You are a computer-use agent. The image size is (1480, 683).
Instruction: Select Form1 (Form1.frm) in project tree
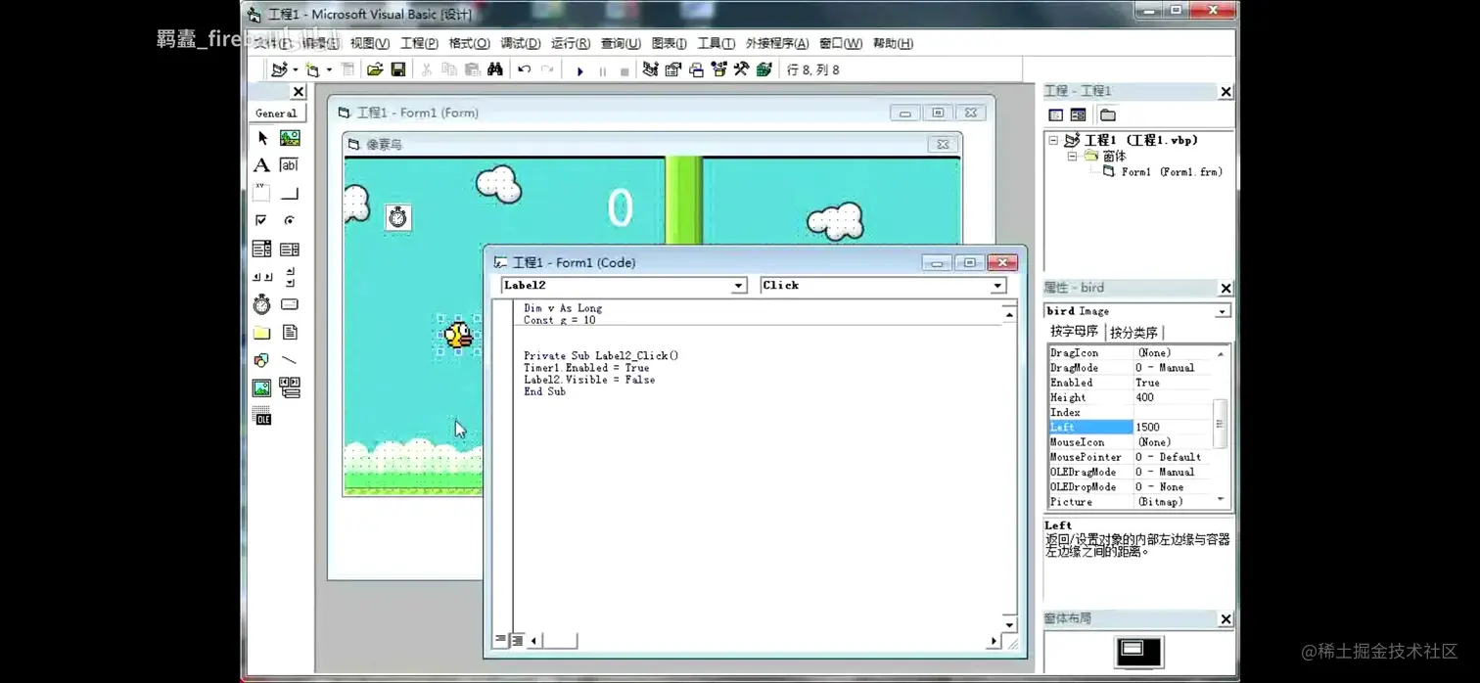[x=1172, y=172]
